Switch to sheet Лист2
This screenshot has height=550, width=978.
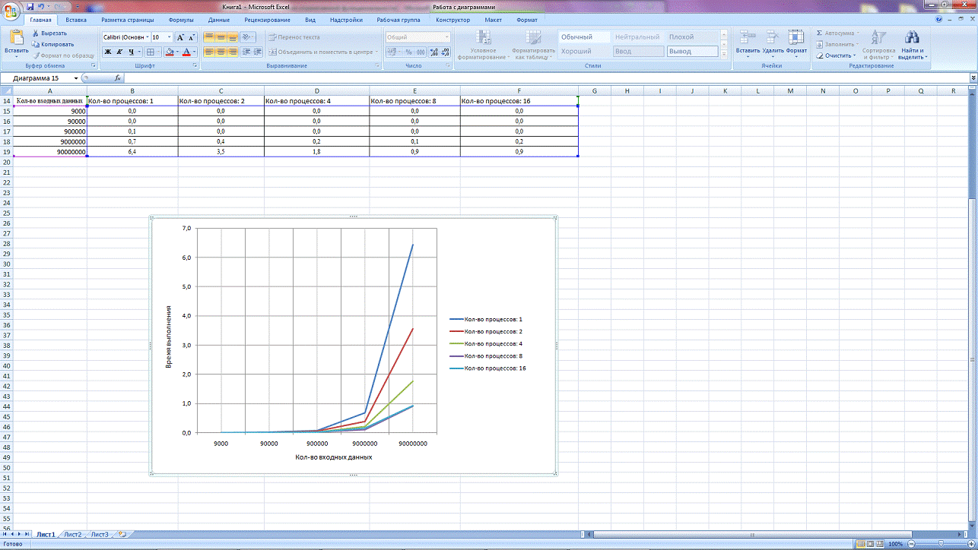[72, 535]
